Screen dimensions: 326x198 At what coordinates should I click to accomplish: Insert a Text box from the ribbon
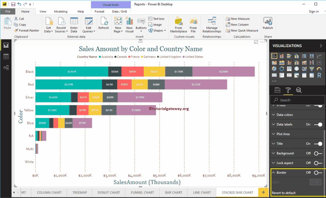(157, 19)
